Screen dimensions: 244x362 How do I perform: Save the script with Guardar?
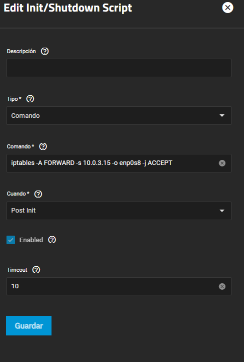[x=29, y=325]
